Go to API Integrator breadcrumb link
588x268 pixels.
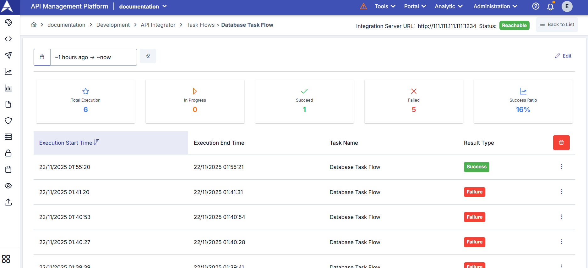158,25
